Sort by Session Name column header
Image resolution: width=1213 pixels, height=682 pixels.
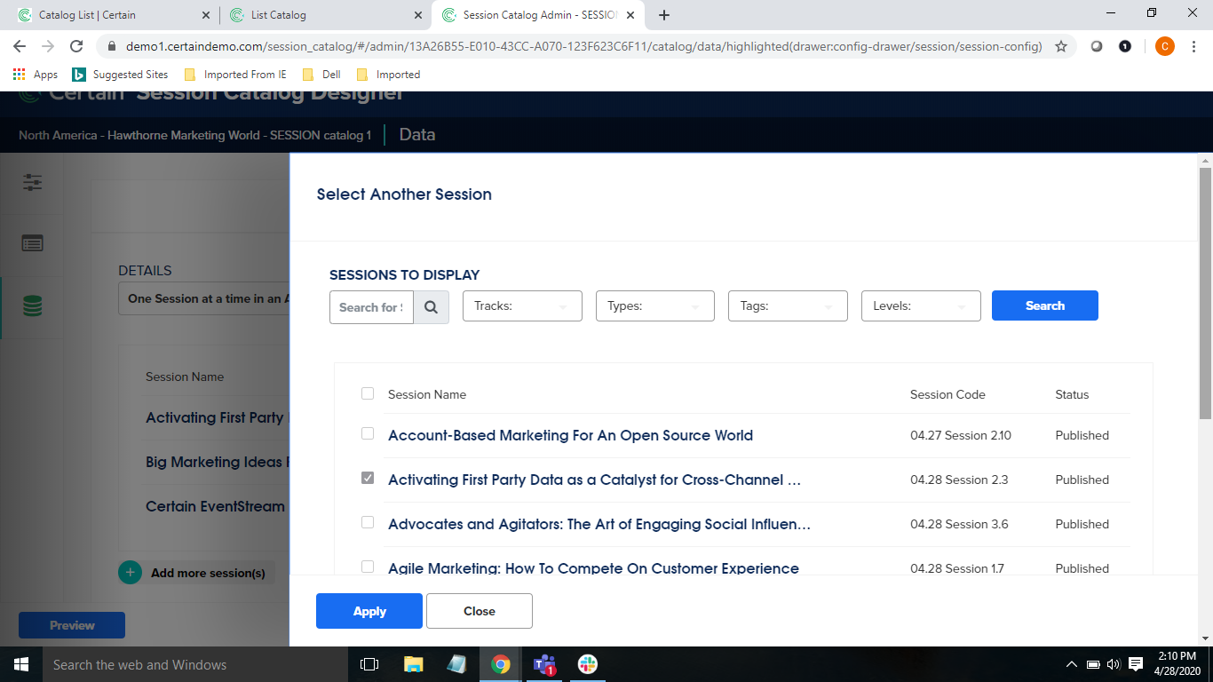(427, 394)
